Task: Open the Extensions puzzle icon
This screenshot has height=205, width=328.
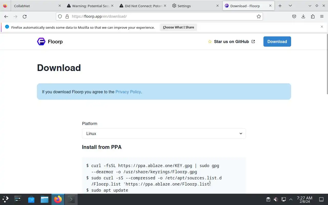Action: [313, 16]
